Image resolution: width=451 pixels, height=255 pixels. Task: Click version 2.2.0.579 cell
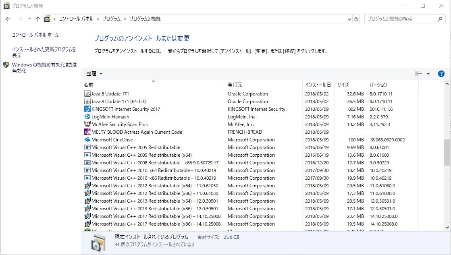379,117
